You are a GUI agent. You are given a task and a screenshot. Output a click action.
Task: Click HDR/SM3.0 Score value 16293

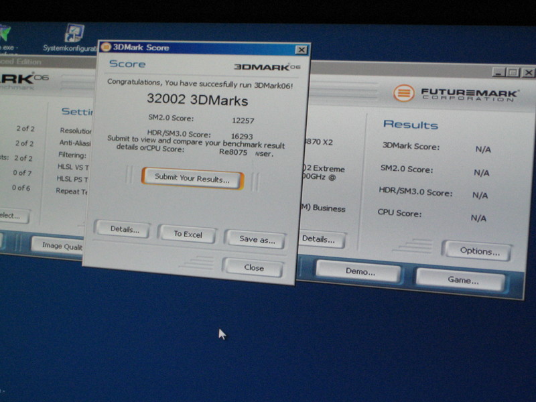tap(242, 137)
